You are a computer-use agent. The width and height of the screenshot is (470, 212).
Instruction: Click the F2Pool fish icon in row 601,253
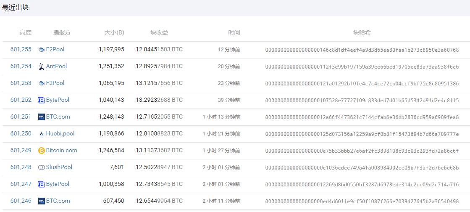tap(42, 83)
